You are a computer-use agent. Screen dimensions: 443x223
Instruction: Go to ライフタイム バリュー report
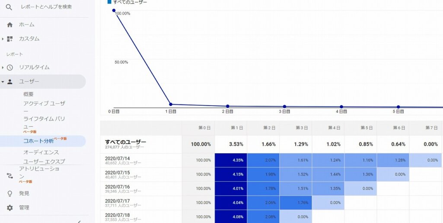click(x=44, y=119)
